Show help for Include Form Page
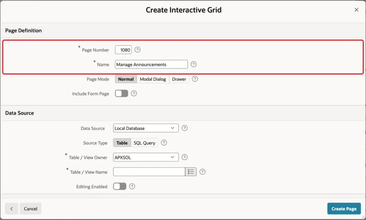 (134, 94)
